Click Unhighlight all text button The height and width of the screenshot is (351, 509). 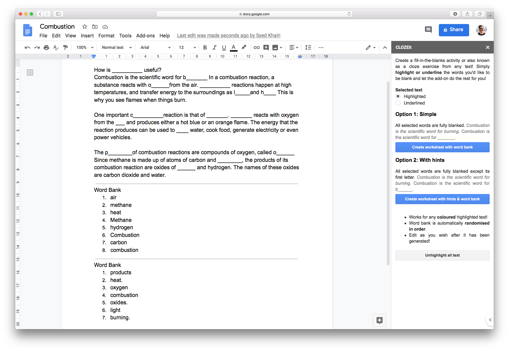tap(442, 255)
